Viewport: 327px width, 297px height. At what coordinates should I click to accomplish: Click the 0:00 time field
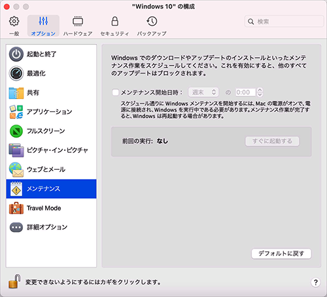coord(245,92)
